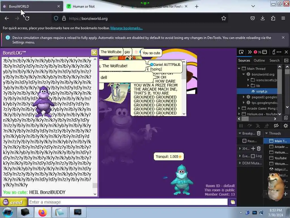Collapse the Threads section
The width and height of the screenshot is (290, 218).
[x=266, y=133]
